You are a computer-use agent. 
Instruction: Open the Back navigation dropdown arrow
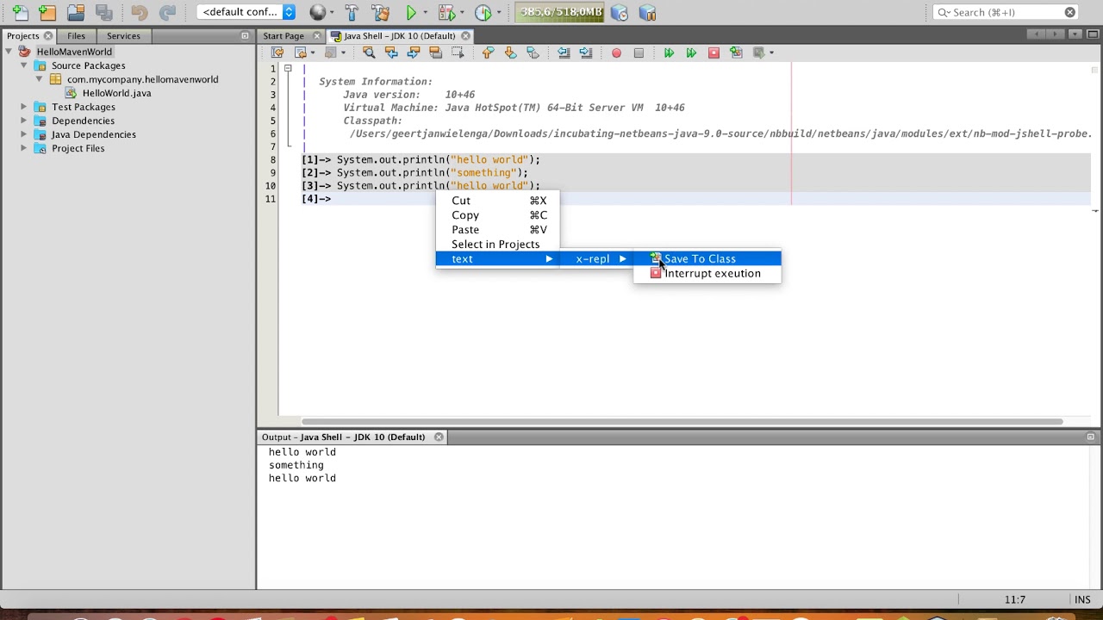point(312,53)
